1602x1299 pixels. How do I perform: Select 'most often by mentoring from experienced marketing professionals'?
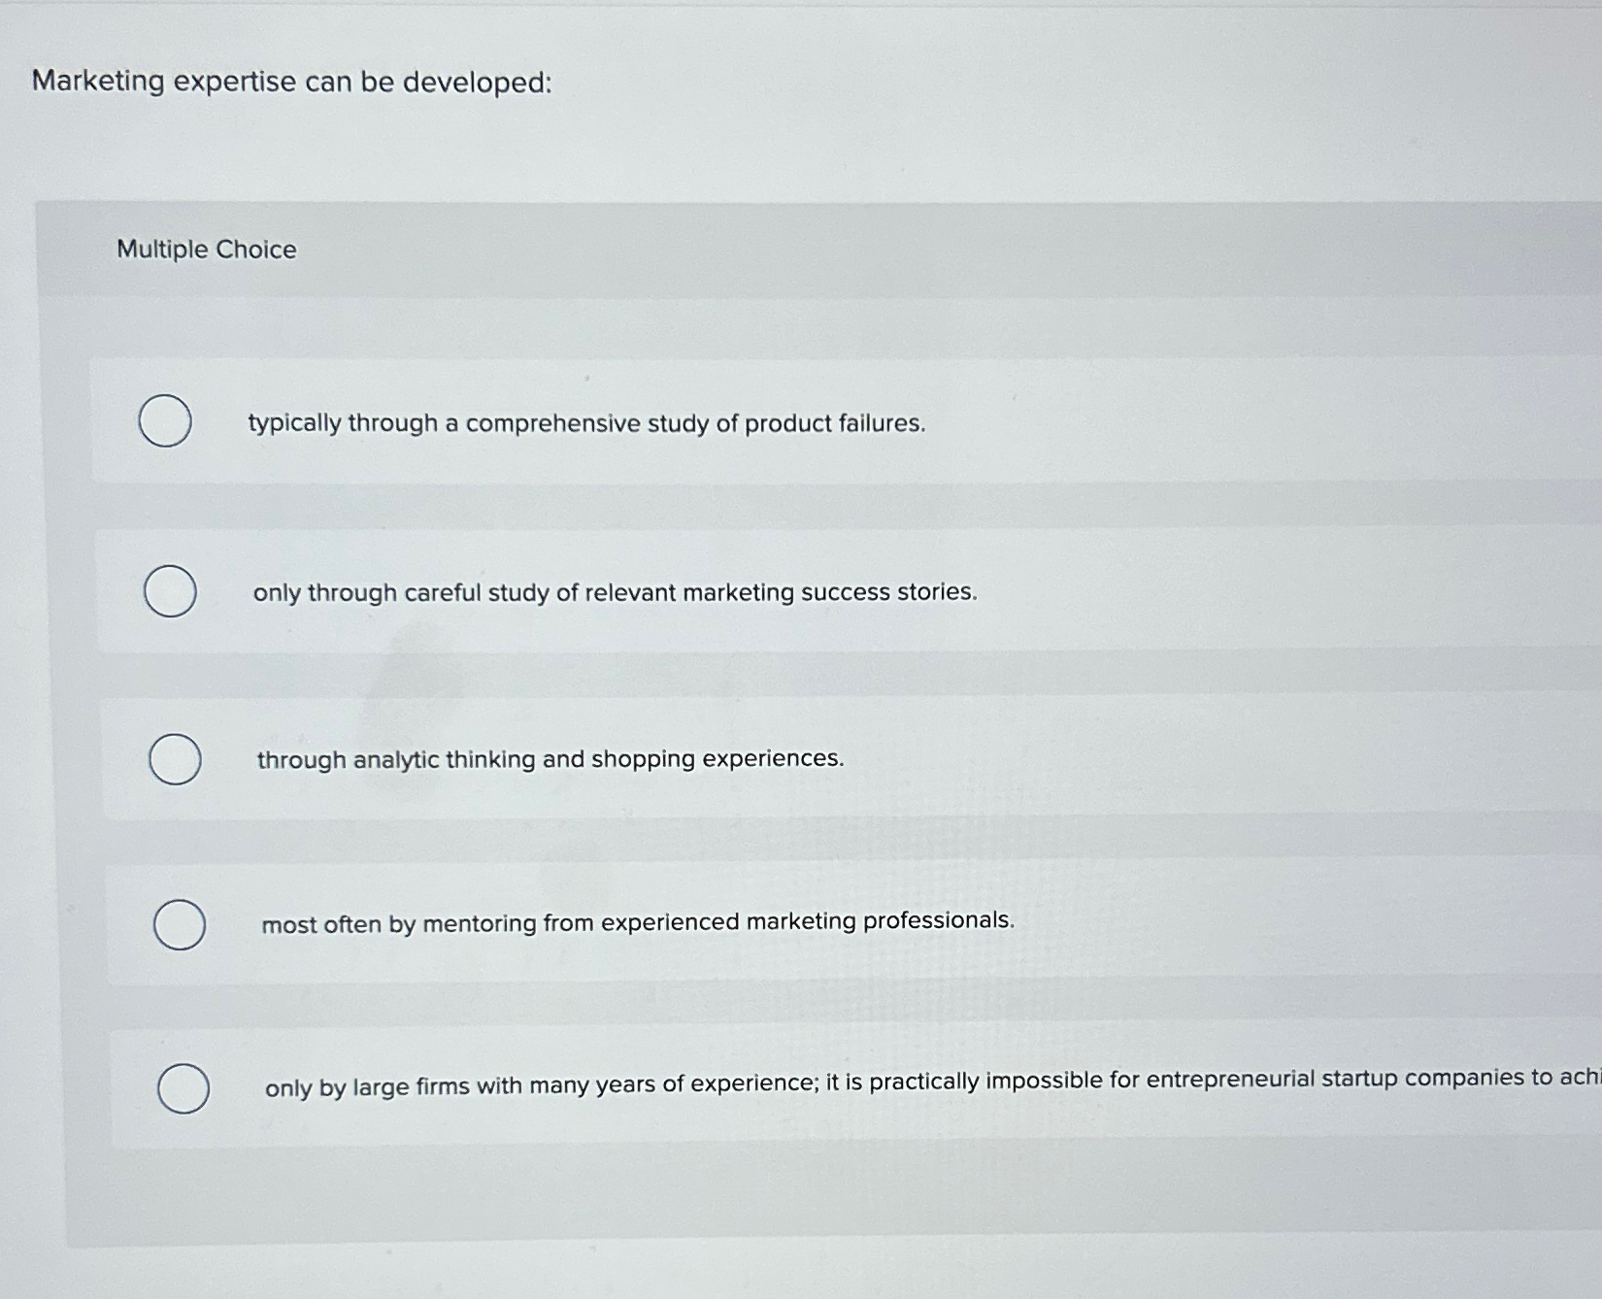179,923
